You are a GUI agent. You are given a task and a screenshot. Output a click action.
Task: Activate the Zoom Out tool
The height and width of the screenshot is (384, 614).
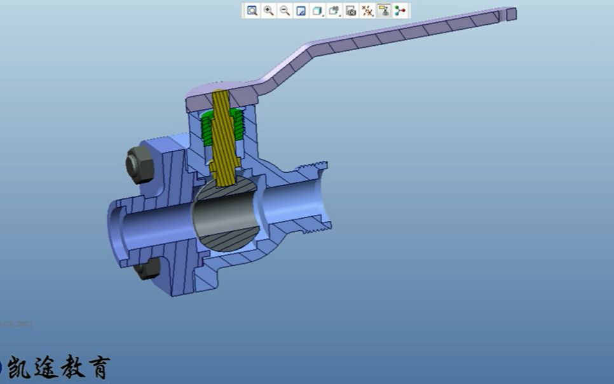[x=285, y=11]
